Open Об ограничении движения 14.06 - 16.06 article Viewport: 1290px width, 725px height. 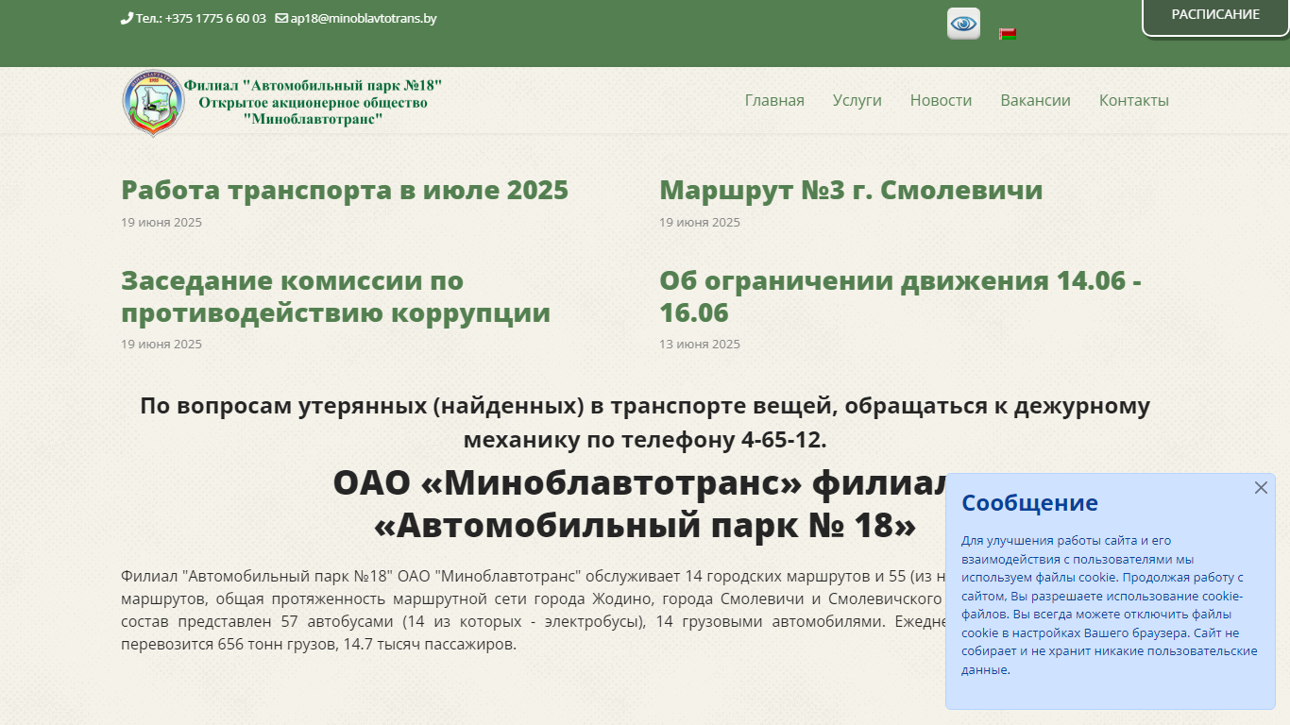900,296
